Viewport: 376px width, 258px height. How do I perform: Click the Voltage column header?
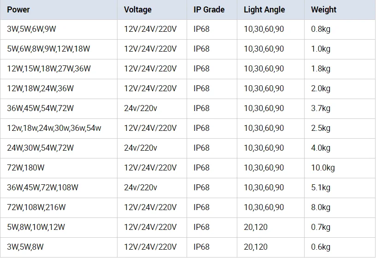[x=137, y=10]
